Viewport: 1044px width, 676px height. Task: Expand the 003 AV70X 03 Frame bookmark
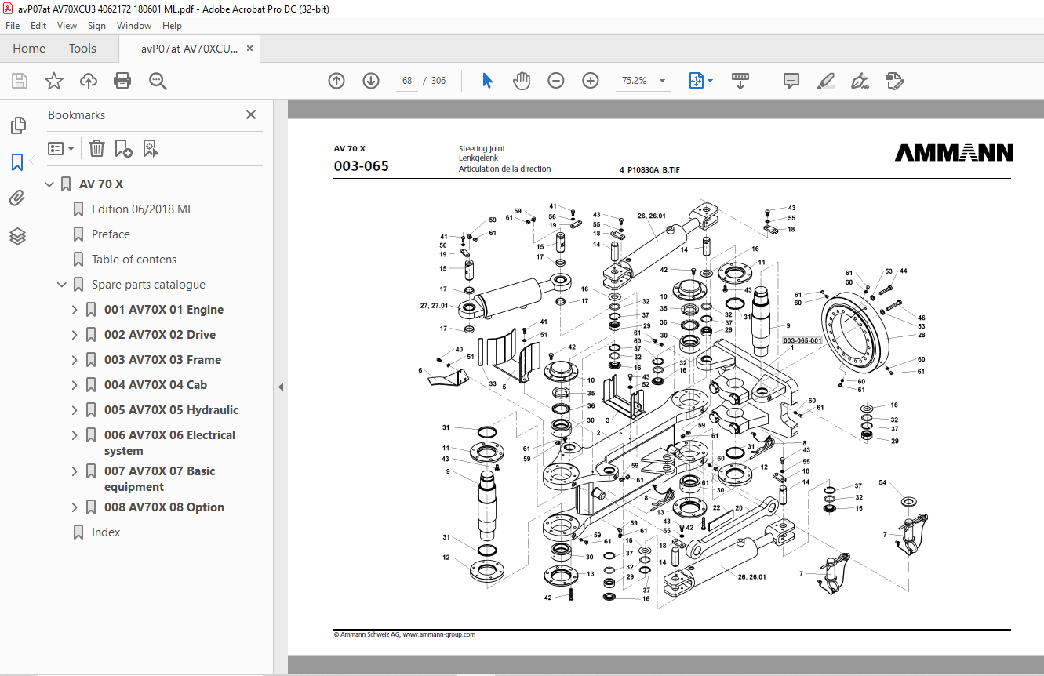(75, 360)
